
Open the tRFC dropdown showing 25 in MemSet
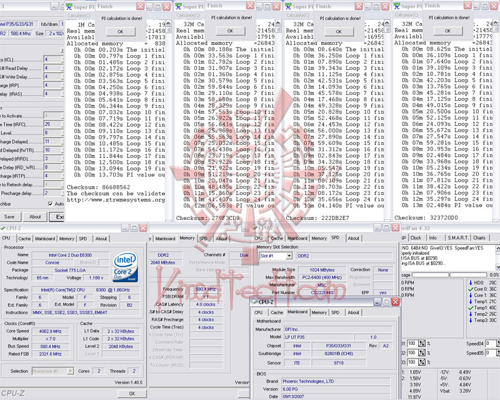(x=53, y=124)
